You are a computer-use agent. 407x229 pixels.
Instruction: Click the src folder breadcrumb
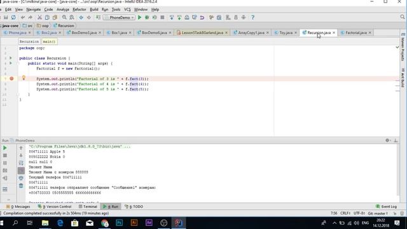(28, 25)
